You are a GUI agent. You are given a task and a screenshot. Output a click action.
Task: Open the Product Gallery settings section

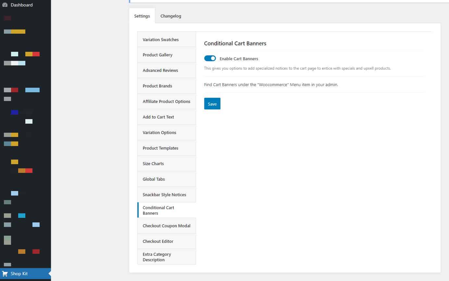point(157,55)
